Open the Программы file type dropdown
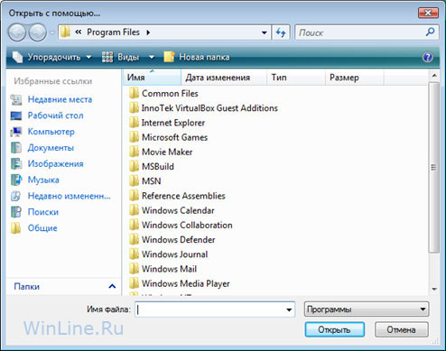446x351 pixels. point(367,309)
